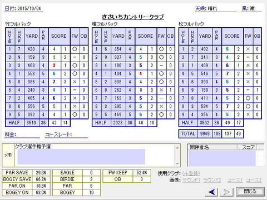Screen dimensions: 267x200
Task: Click the yard value 594
Action: click(x=205, y=106)
